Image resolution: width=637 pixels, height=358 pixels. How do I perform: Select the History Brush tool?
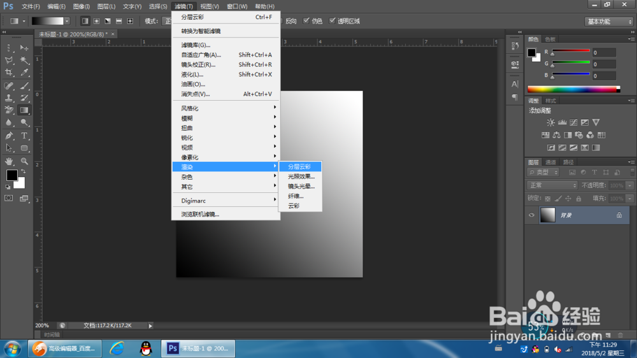pyautogui.click(x=24, y=98)
